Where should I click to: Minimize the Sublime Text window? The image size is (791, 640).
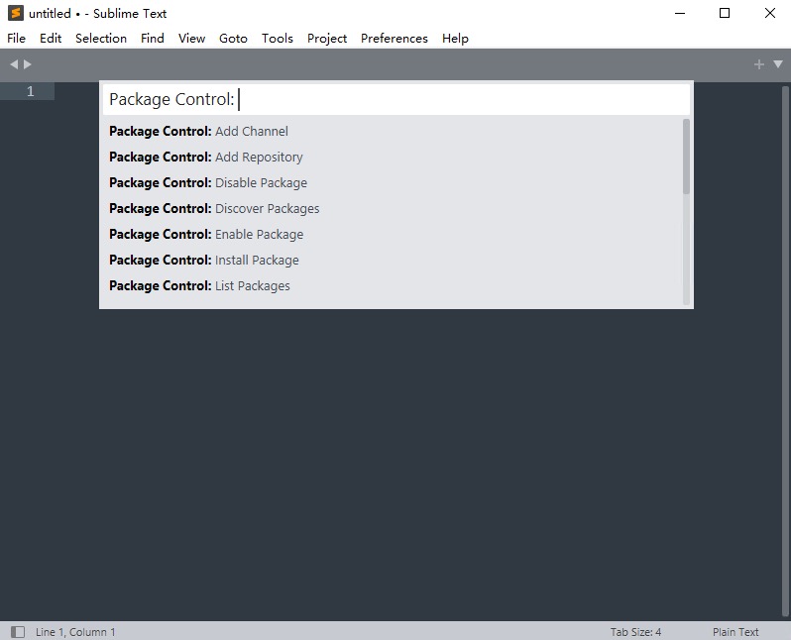tap(680, 13)
